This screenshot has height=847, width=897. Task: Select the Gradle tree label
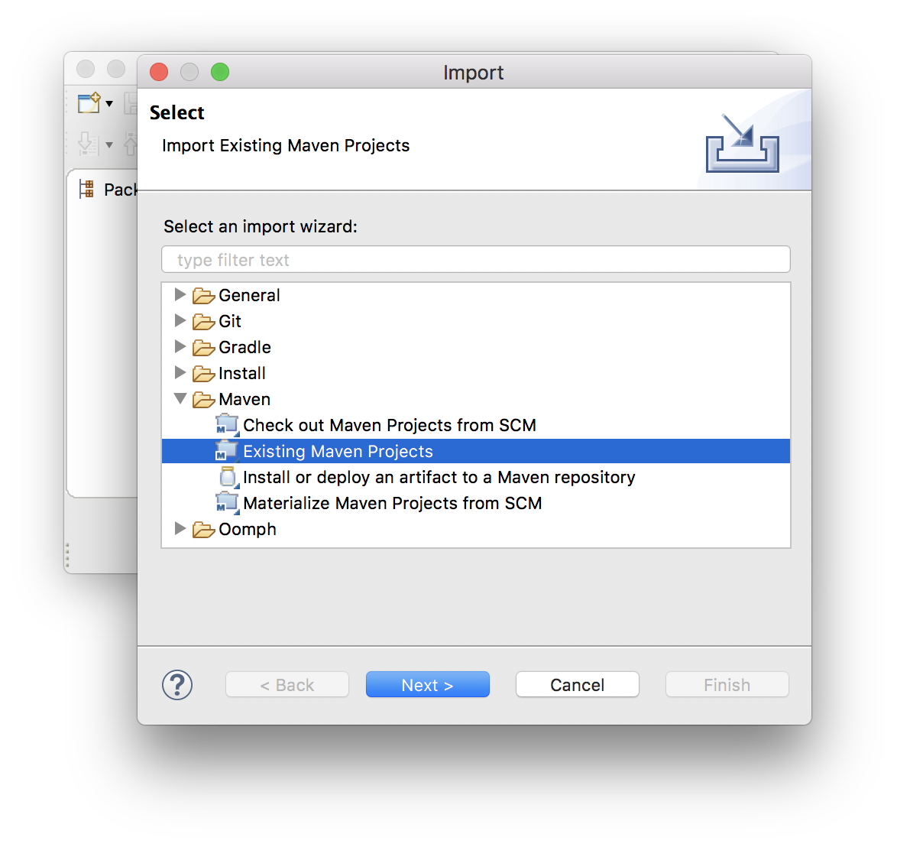click(x=244, y=347)
